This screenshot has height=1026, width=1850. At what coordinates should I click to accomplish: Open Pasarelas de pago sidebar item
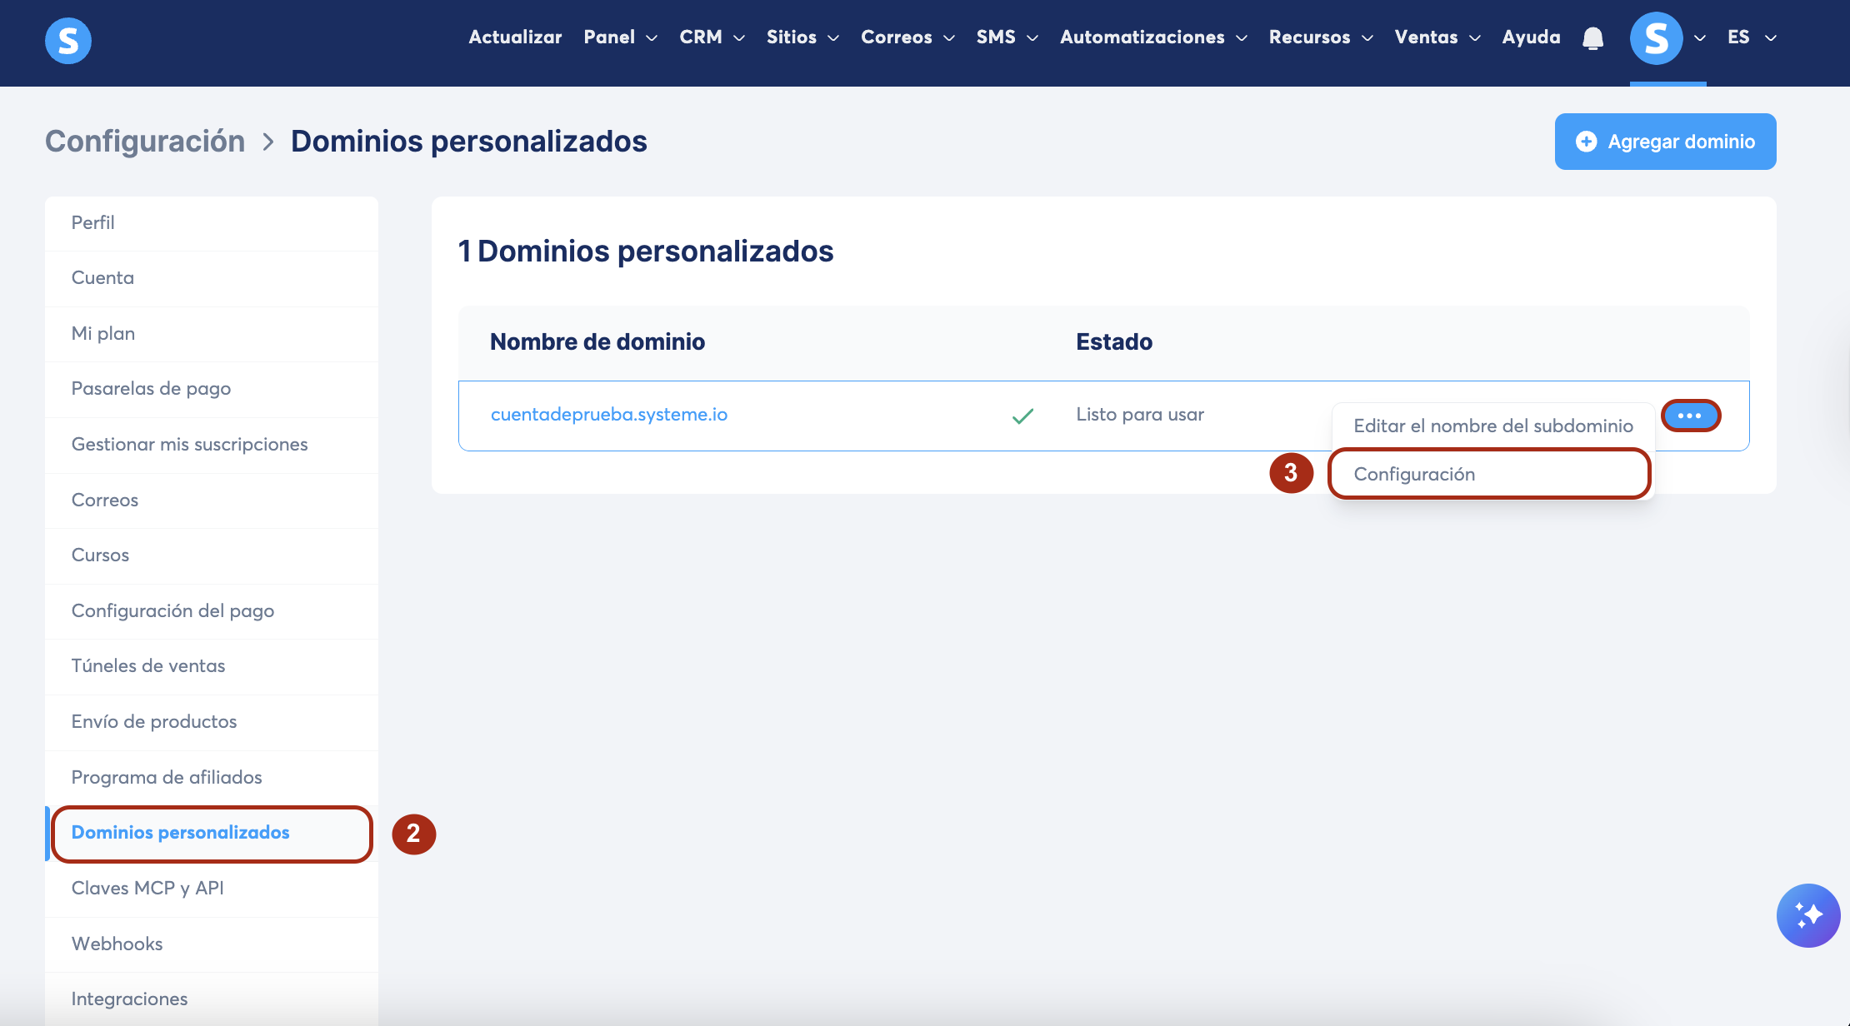pos(151,389)
